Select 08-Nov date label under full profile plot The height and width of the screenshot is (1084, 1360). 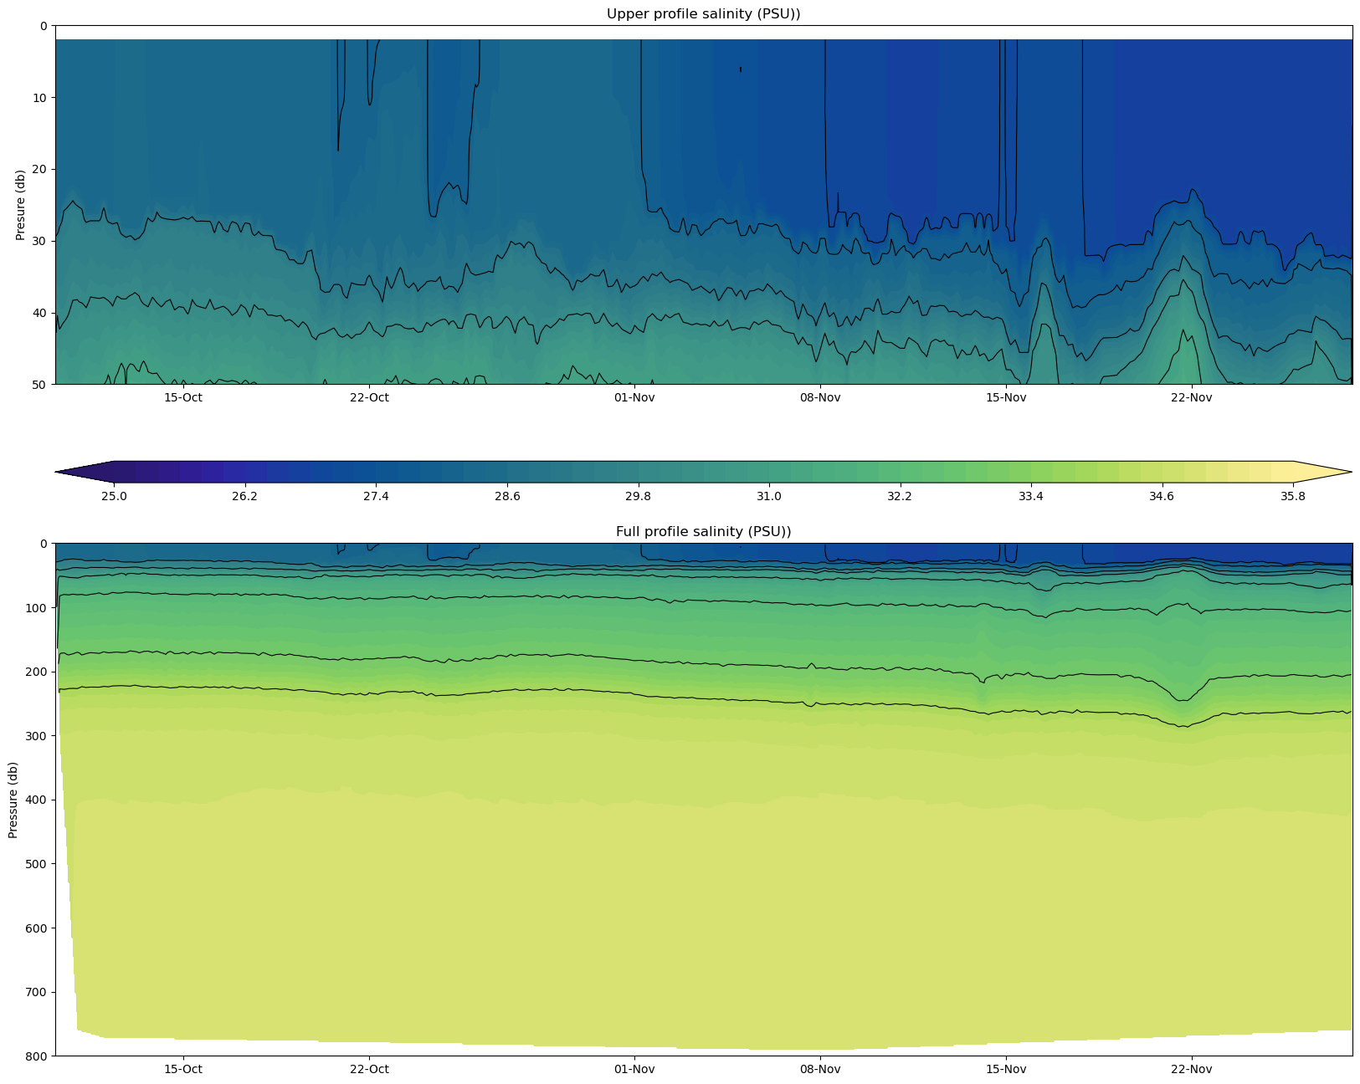pyautogui.click(x=820, y=1069)
